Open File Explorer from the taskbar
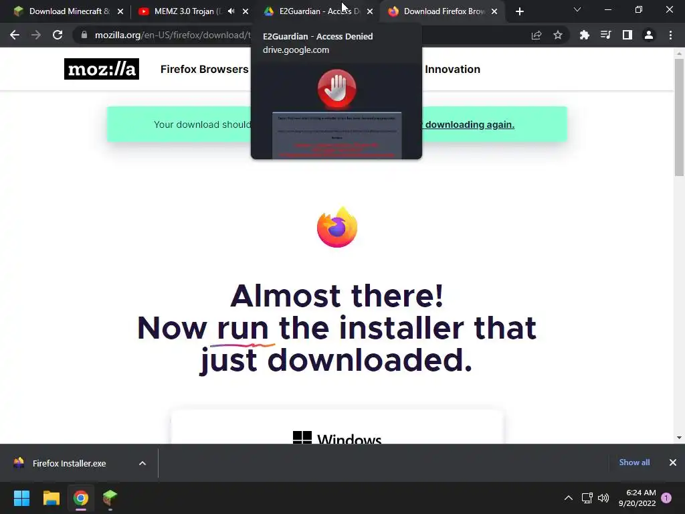This screenshot has height=514, width=685. (51, 498)
